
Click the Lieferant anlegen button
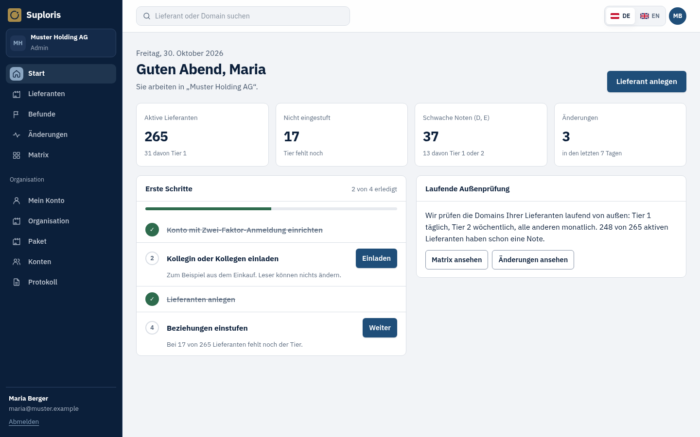[x=647, y=82]
